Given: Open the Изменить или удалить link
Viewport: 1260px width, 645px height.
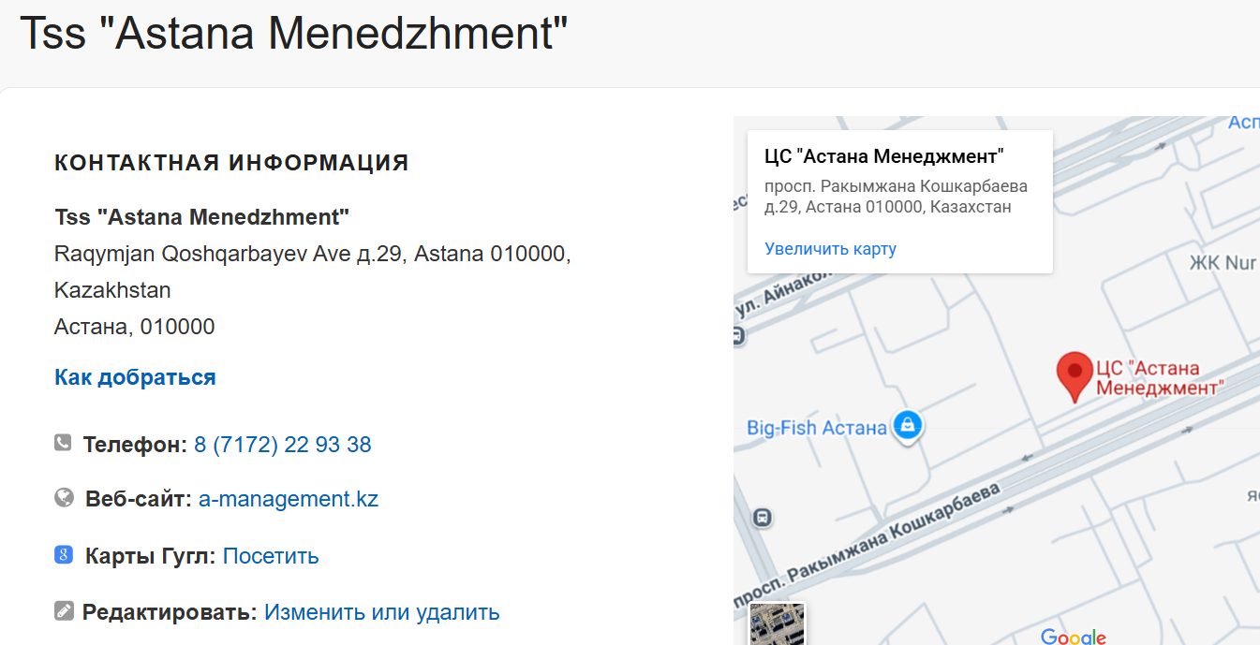Looking at the screenshot, I should pyautogui.click(x=381, y=612).
